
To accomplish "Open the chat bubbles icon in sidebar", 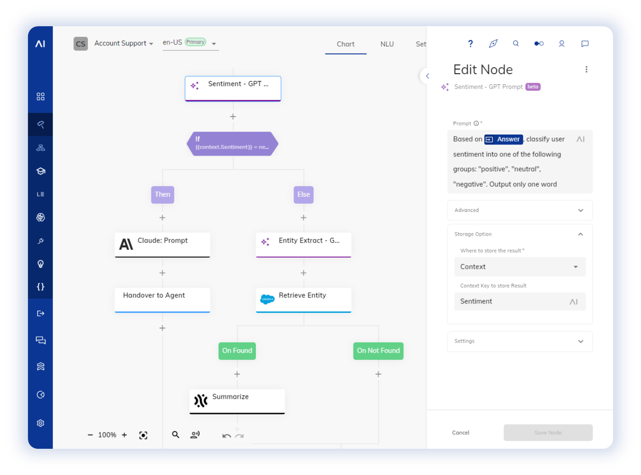I will (x=40, y=340).
